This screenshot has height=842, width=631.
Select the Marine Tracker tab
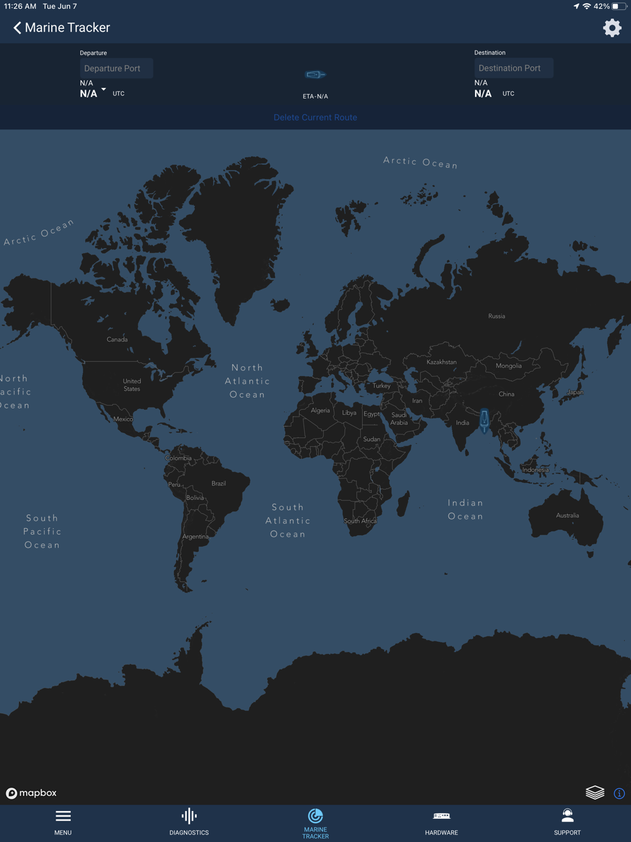point(315,824)
